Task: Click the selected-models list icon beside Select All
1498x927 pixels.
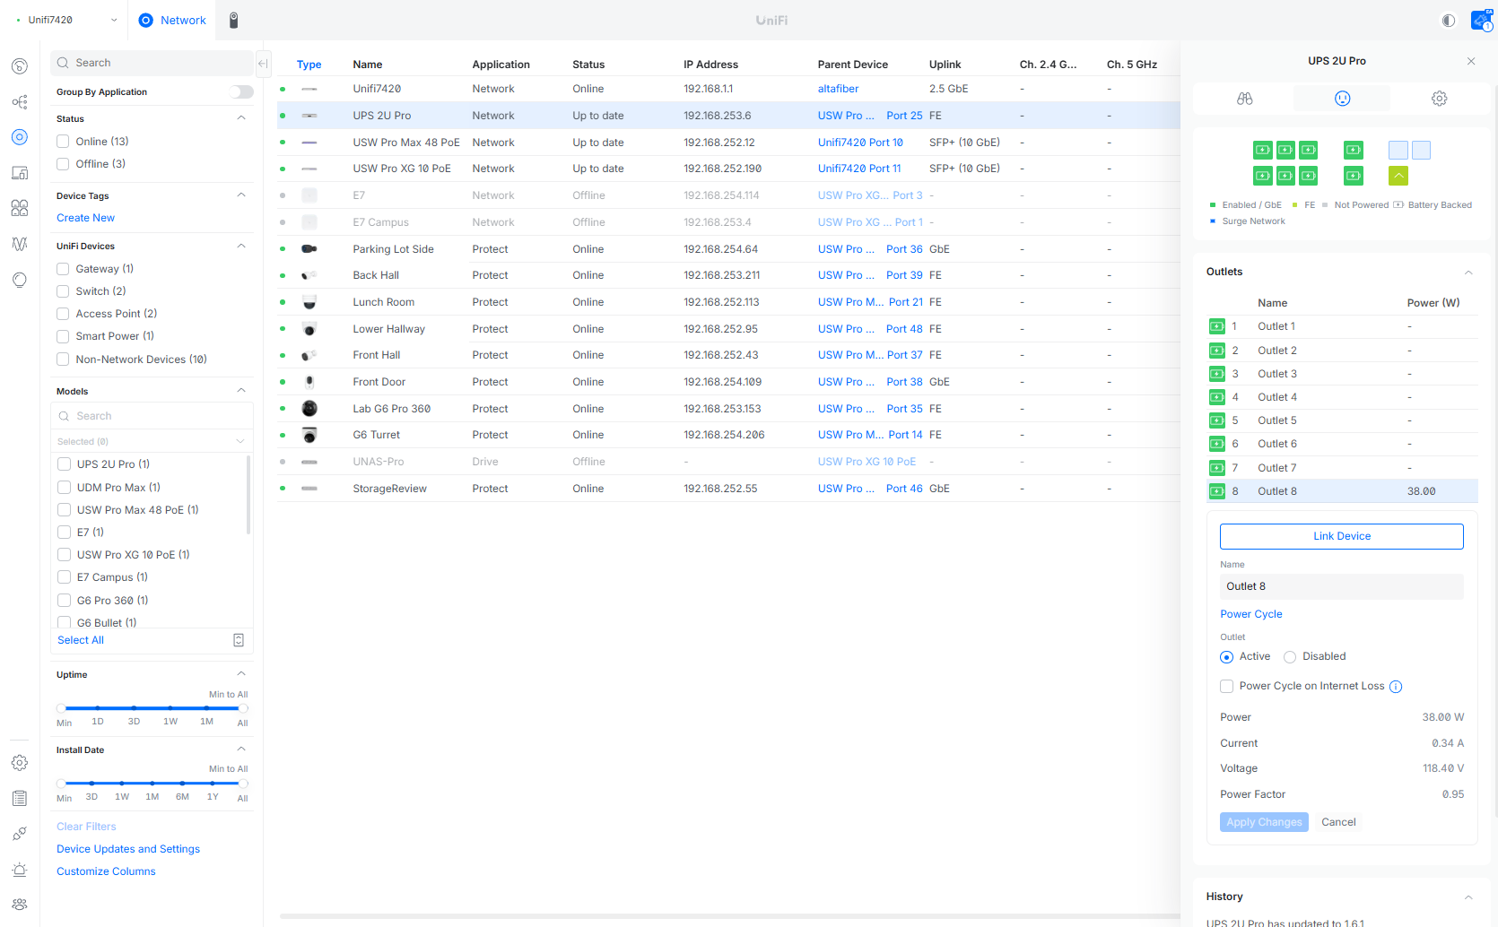Action: click(239, 640)
